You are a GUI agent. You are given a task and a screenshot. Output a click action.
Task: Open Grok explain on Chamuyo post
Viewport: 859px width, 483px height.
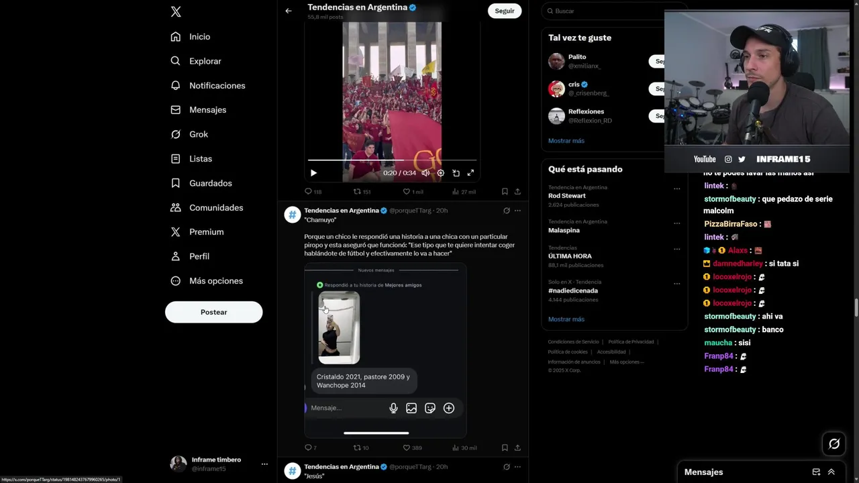tap(506, 211)
